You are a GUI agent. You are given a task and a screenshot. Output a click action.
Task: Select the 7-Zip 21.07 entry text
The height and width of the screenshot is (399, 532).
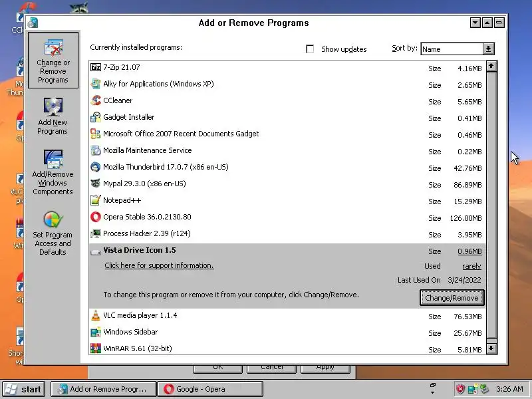point(122,67)
